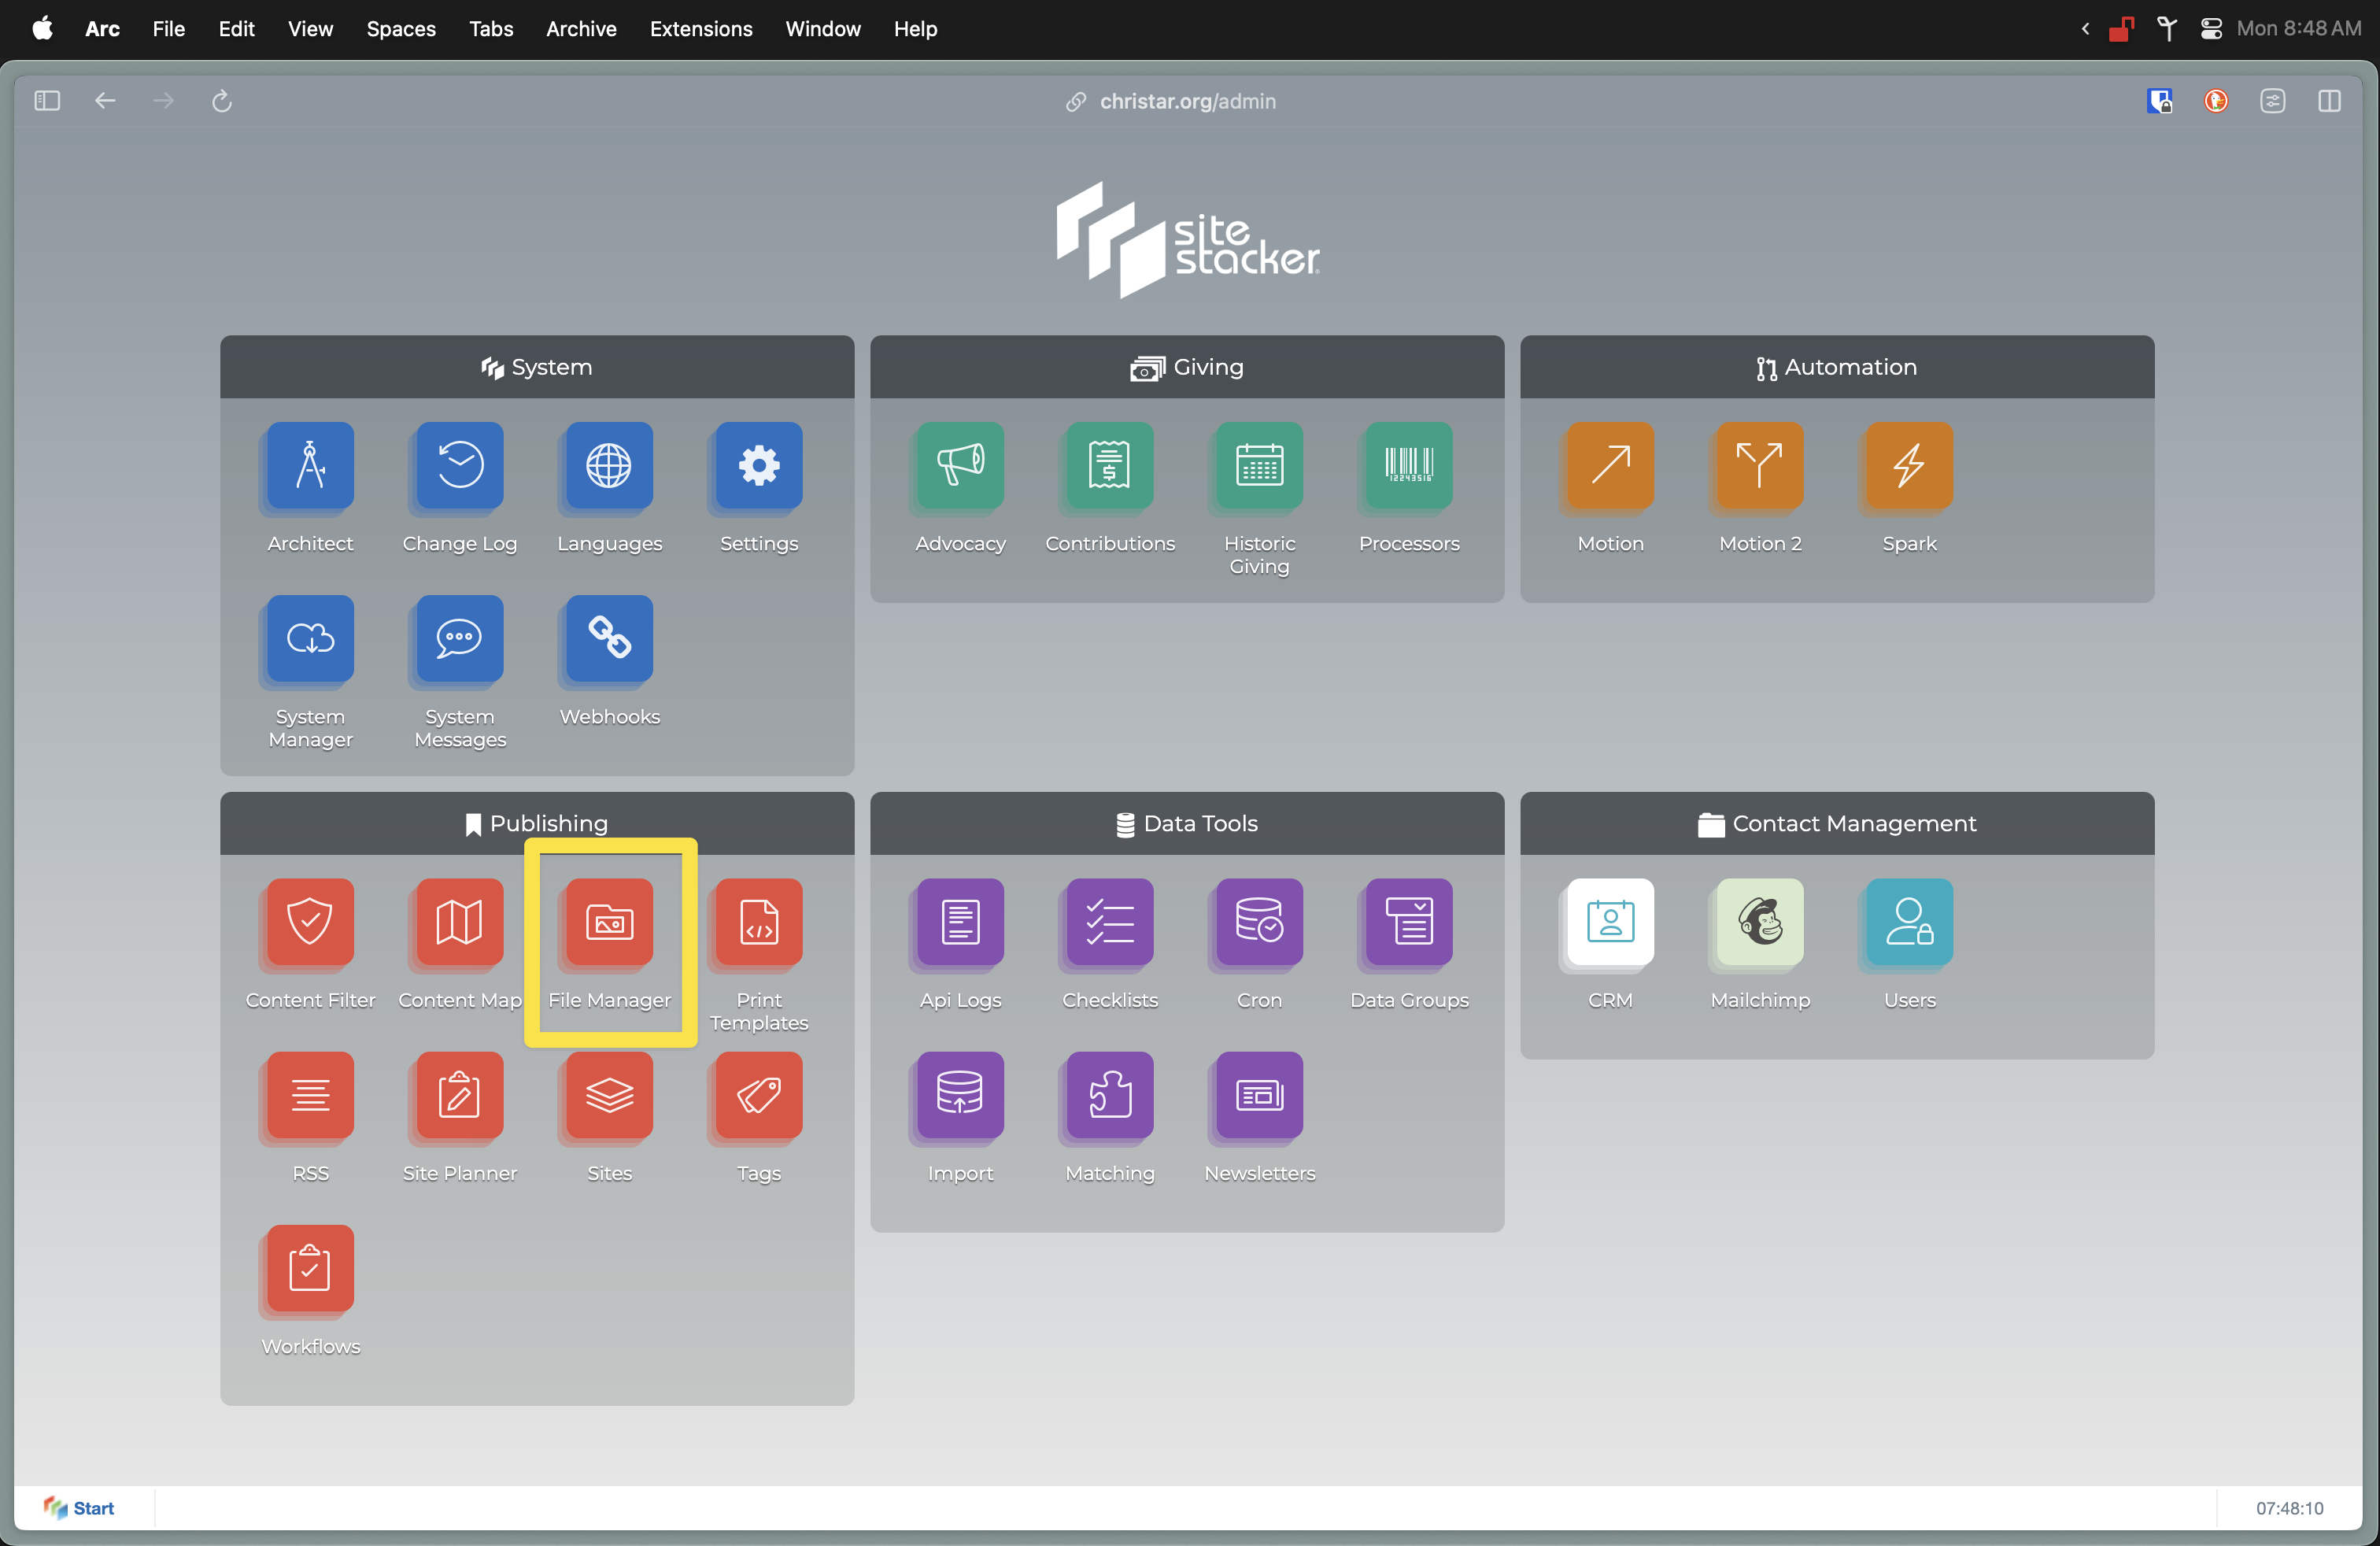Open the Spaces menu
The image size is (2380, 1546).
pyautogui.click(x=400, y=29)
